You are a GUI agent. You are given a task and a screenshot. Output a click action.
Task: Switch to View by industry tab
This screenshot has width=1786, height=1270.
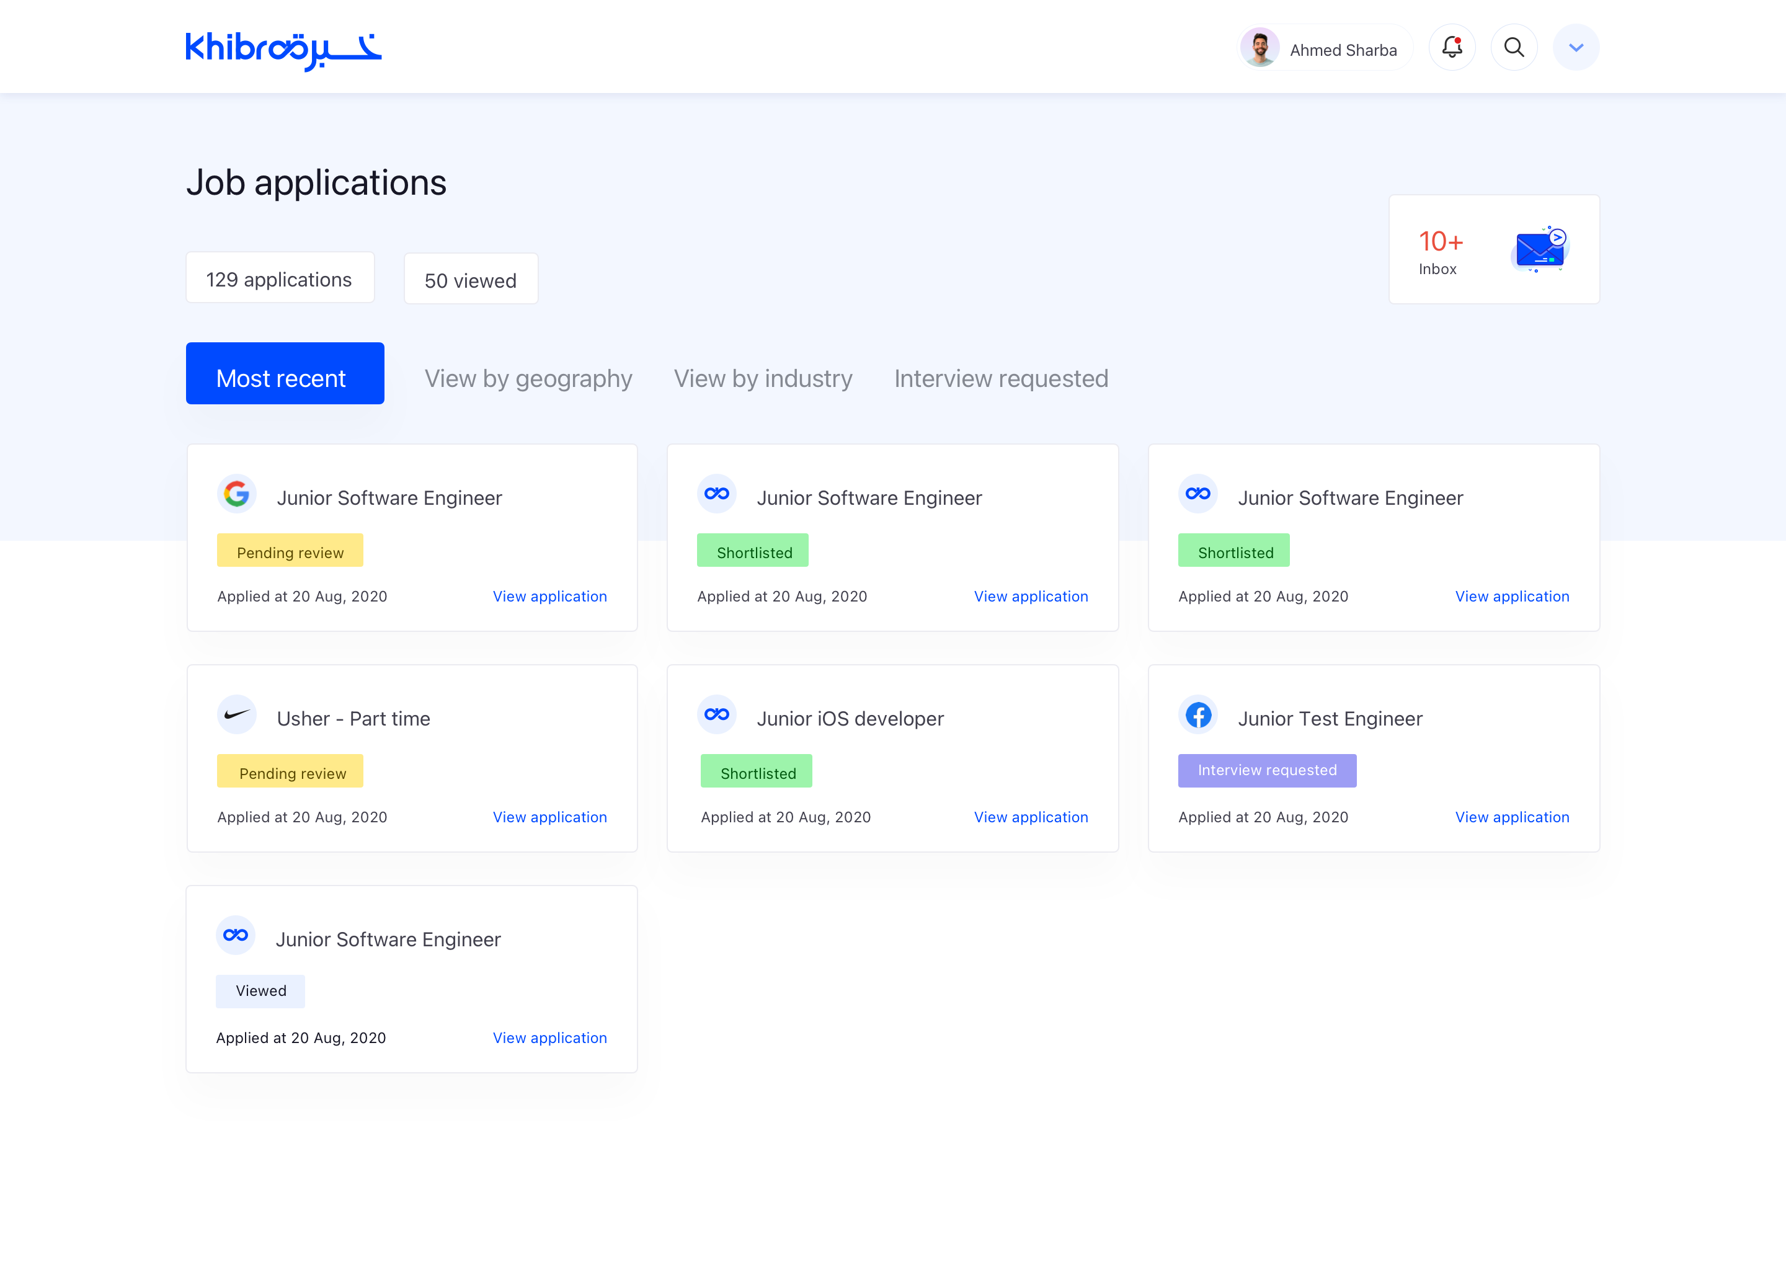pyautogui.click(x=762, y=378)
